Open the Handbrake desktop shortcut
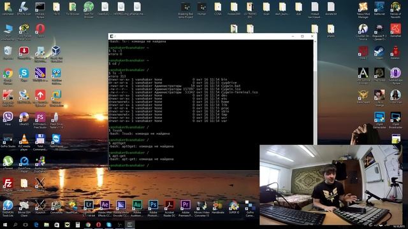The height and width of the screenshot is (229, 408). point(218,207)
